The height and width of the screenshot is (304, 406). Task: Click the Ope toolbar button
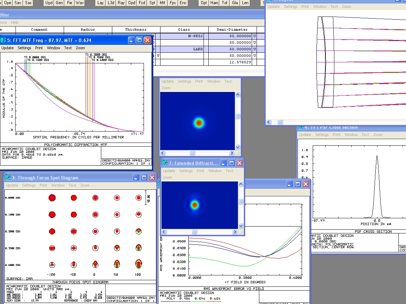pos(8,3)
